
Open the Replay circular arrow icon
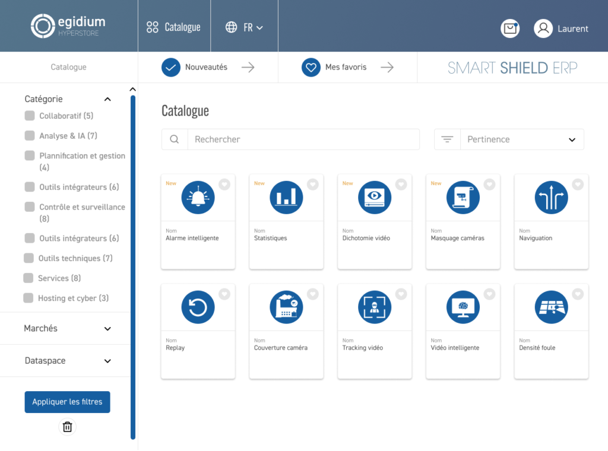198,307
